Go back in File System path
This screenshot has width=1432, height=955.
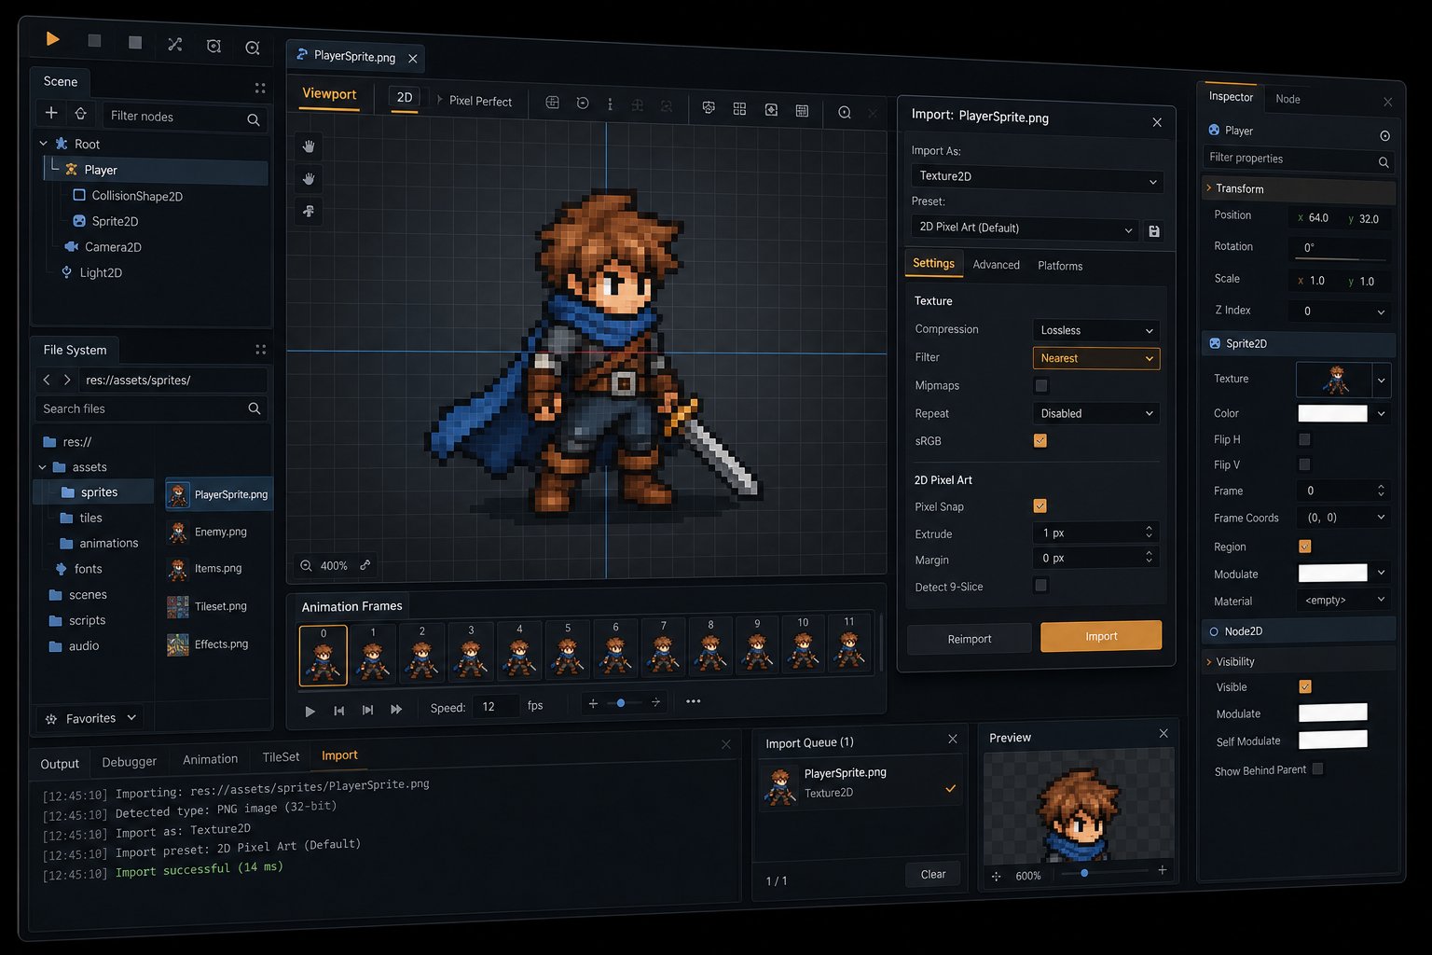pyautogui.click(x=47, y=380)
